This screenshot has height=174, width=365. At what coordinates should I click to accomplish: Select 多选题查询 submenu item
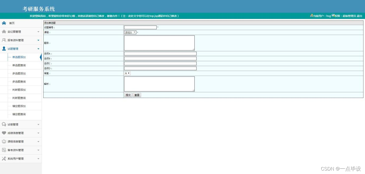(x=19, y=82)
